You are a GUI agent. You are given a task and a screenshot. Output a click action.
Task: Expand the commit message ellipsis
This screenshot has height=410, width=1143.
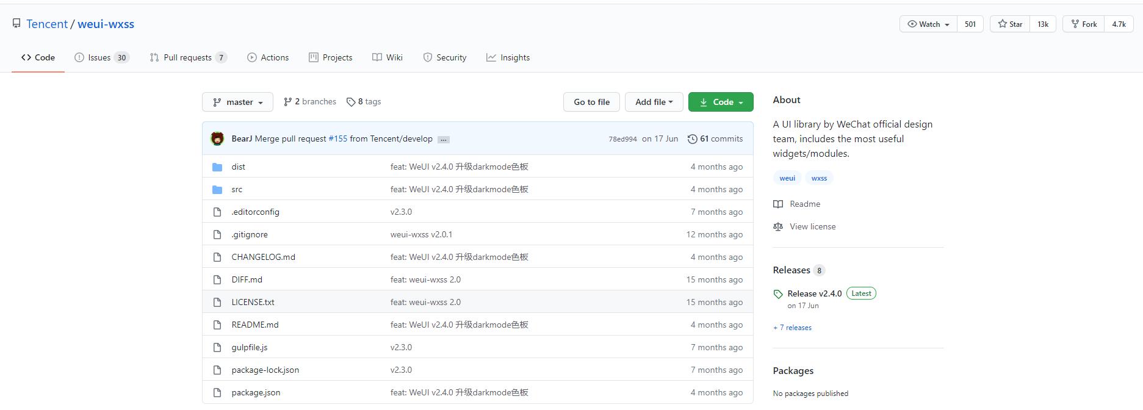point(444,140)
